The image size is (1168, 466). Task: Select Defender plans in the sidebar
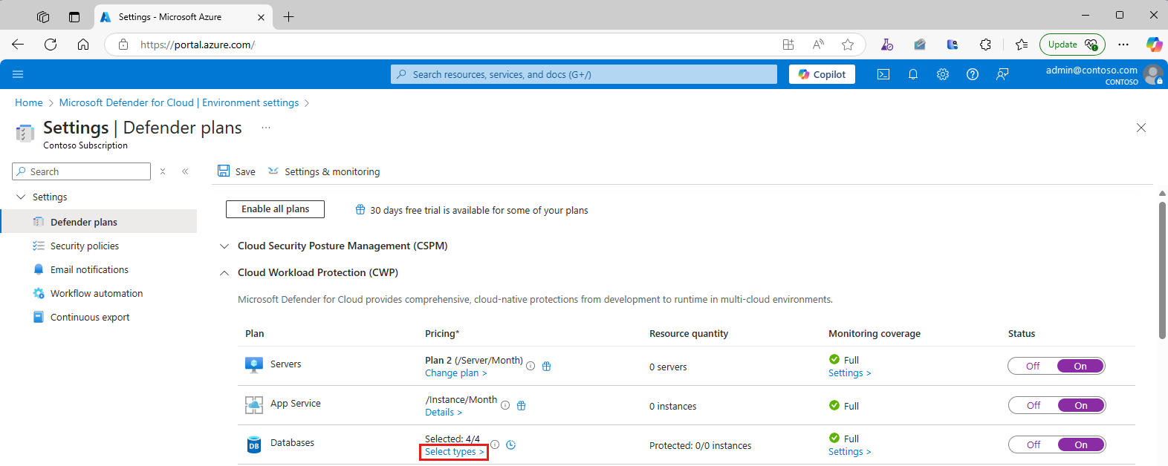(x=99, y=221)
